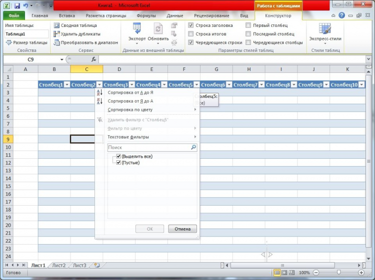Select column header G
This screenshot has width=375, height=280.
point(216,69)
